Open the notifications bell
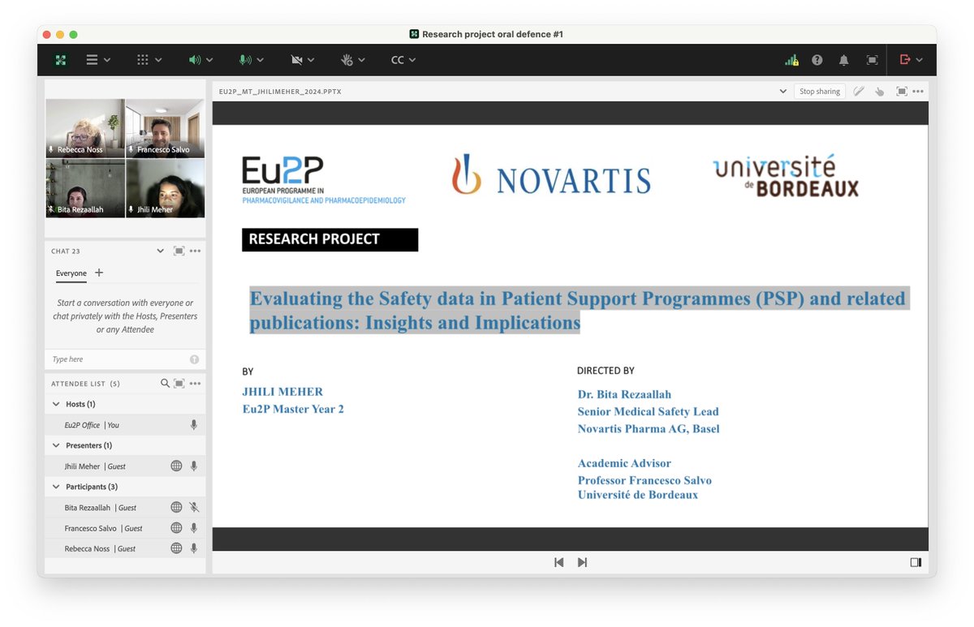Viewport: 974px width, 627px height. point(844,60)
